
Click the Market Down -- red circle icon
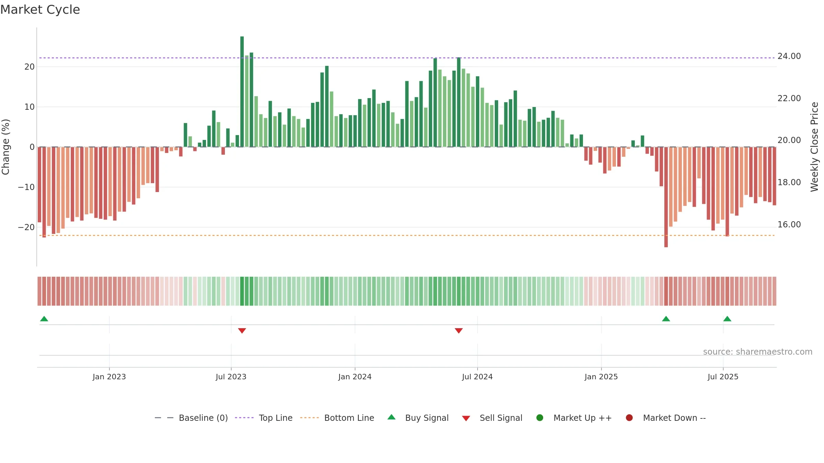pos(629,418)
